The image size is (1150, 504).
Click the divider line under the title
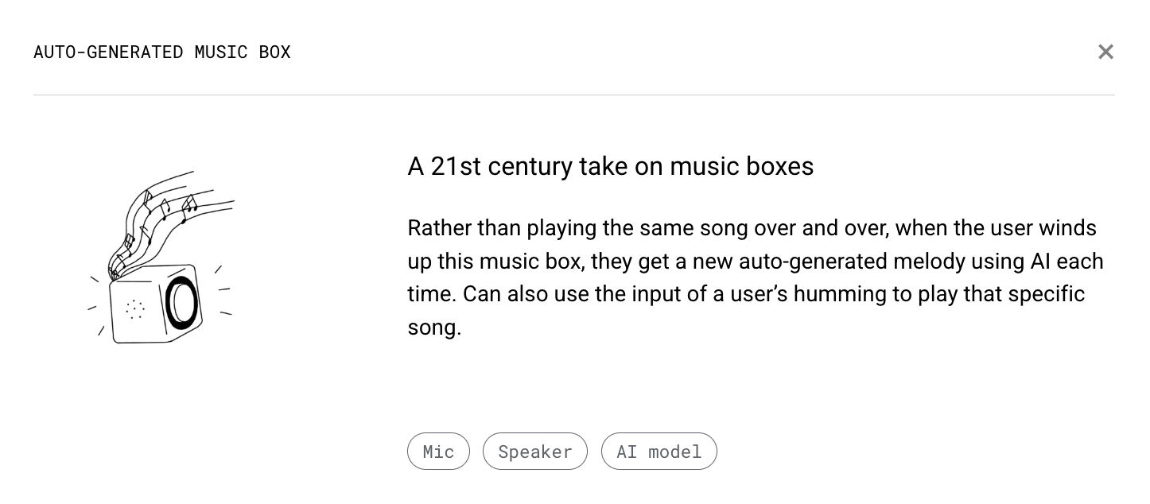coord(574,95)
